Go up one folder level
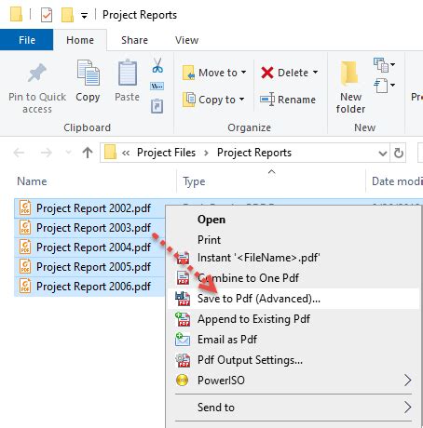This screenshot has height=428, width=423. (x=88, y=153)
